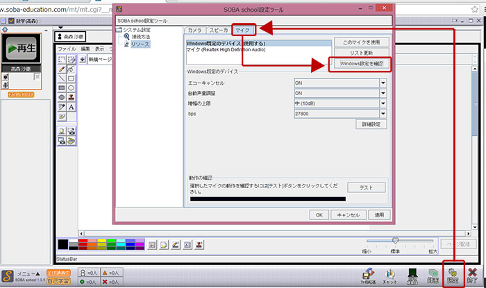Toggle the 全体講義中 mode button
Image resolution: width=486 pixels, height=288 pixels.
pyautogui.click(x=58, y=273)
